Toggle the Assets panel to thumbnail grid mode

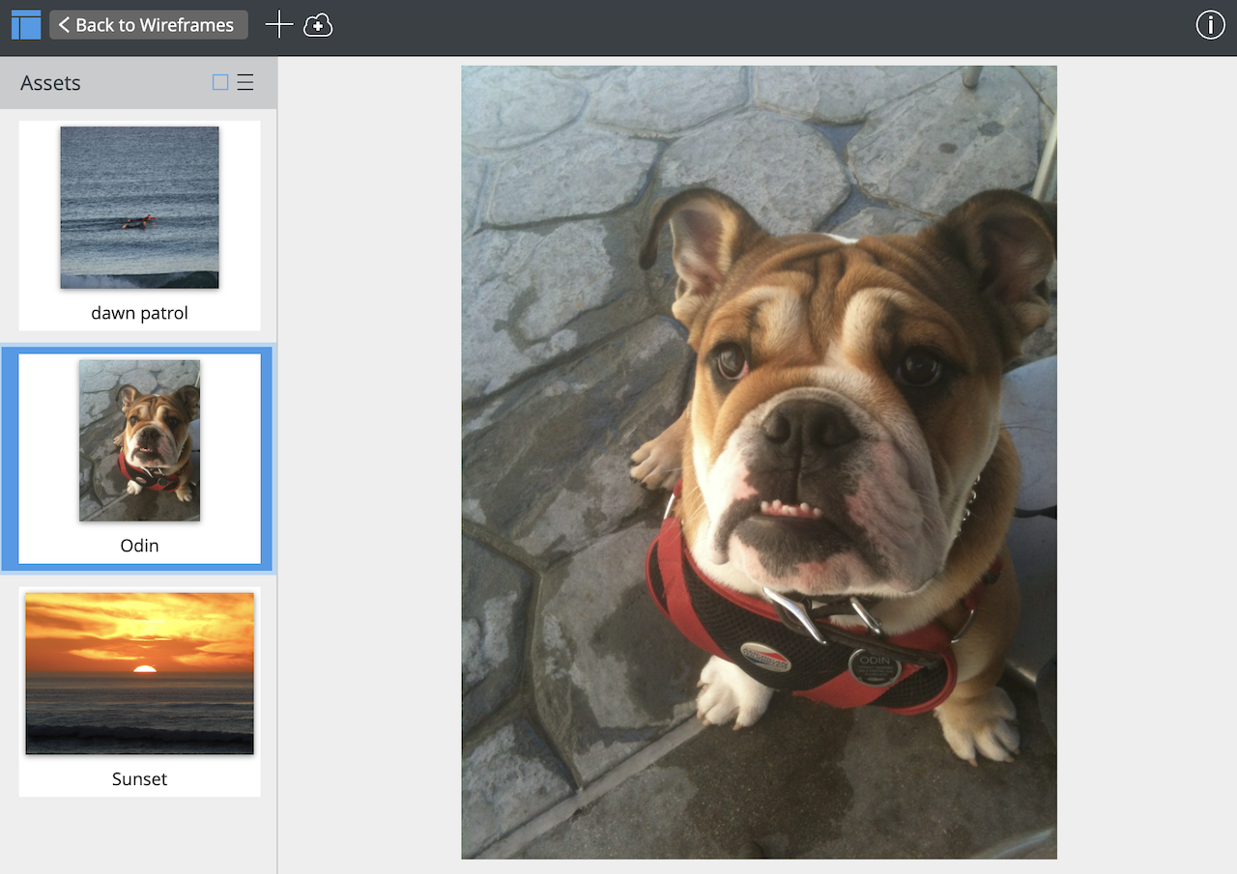pos(219,82)
